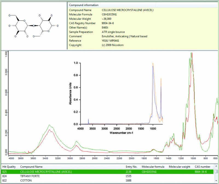Click the CAS Registry Number value 9004-34-6

click(x=108, y=23)
